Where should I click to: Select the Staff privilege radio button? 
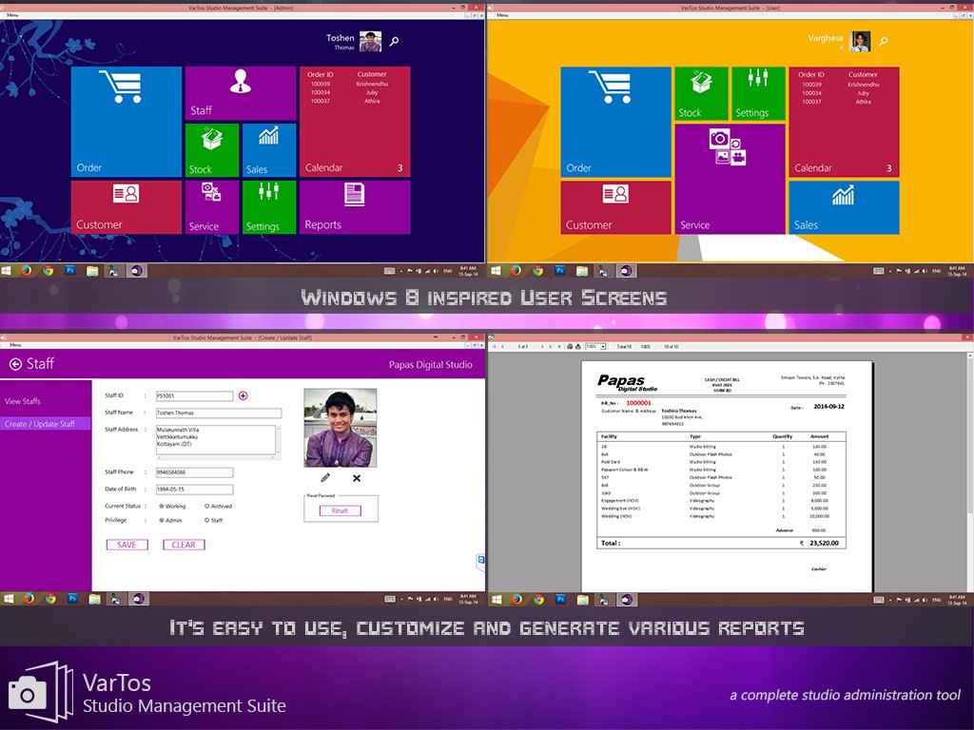click(206, 520)
